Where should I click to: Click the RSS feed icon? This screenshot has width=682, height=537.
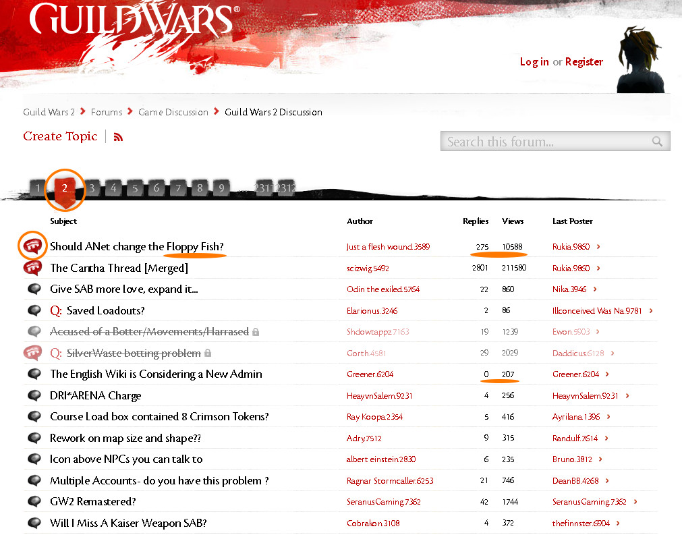click(118, 138)
